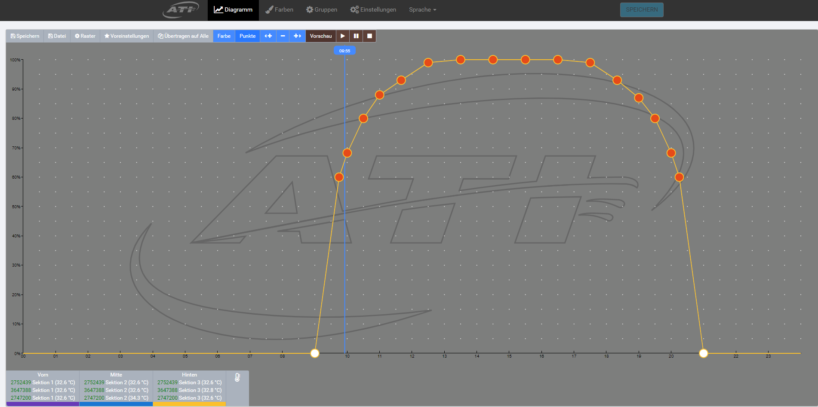
Task: Click add-point-right plus arrow icon
Action: 297,36
